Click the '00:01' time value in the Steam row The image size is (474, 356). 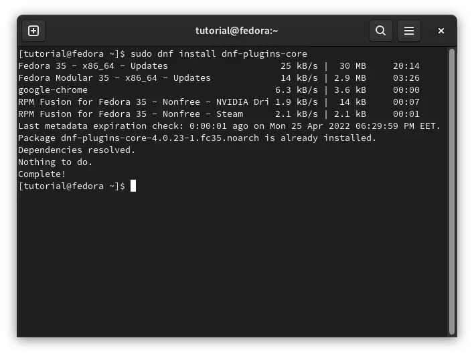(x=406, y=114)
